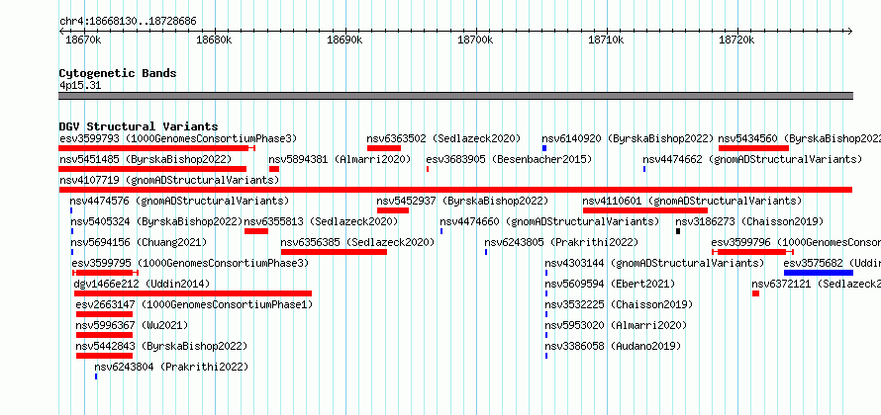Select the nsv6140920 (ByrskaBishop2022) label
This screenshot has height=415, width=881.
(x=628, y=138)
